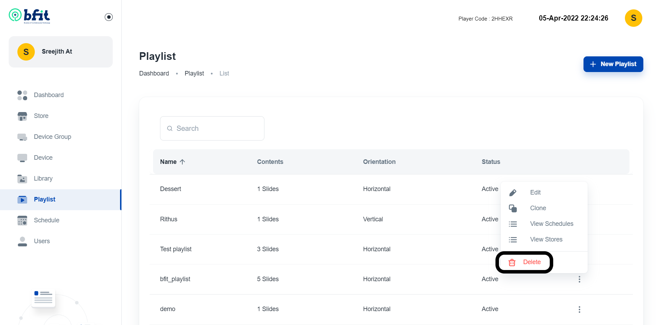667x325 pixels.
Task: Go to Dashboard menu item
Action: pos(49,95)
